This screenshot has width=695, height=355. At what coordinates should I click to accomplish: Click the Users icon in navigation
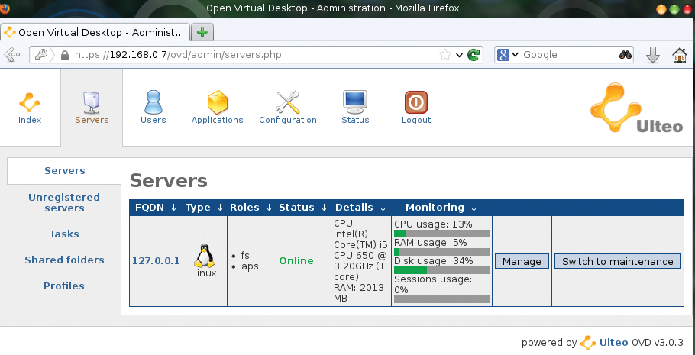[x=154, y=102]
